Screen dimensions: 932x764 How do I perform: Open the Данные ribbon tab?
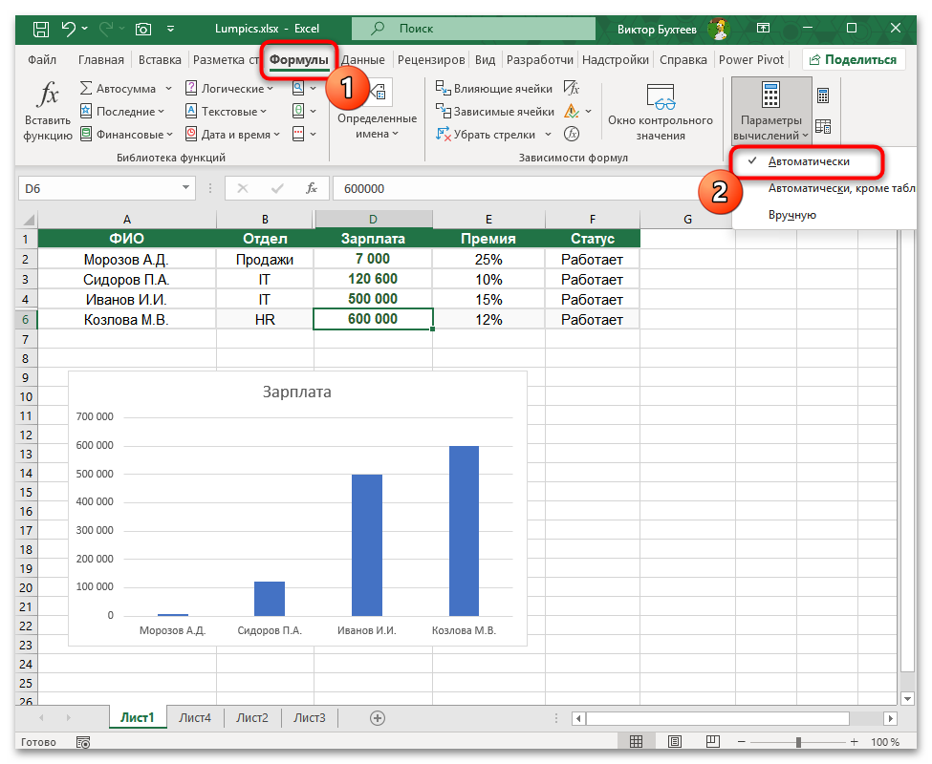(x=362, y=59)
